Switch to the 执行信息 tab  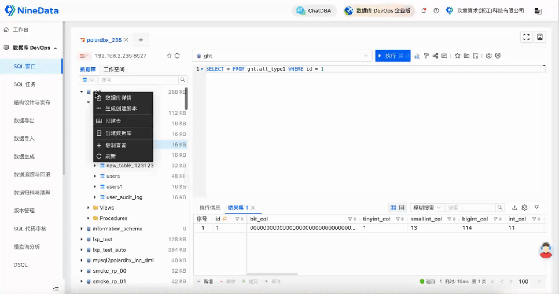tap(210, 208)
